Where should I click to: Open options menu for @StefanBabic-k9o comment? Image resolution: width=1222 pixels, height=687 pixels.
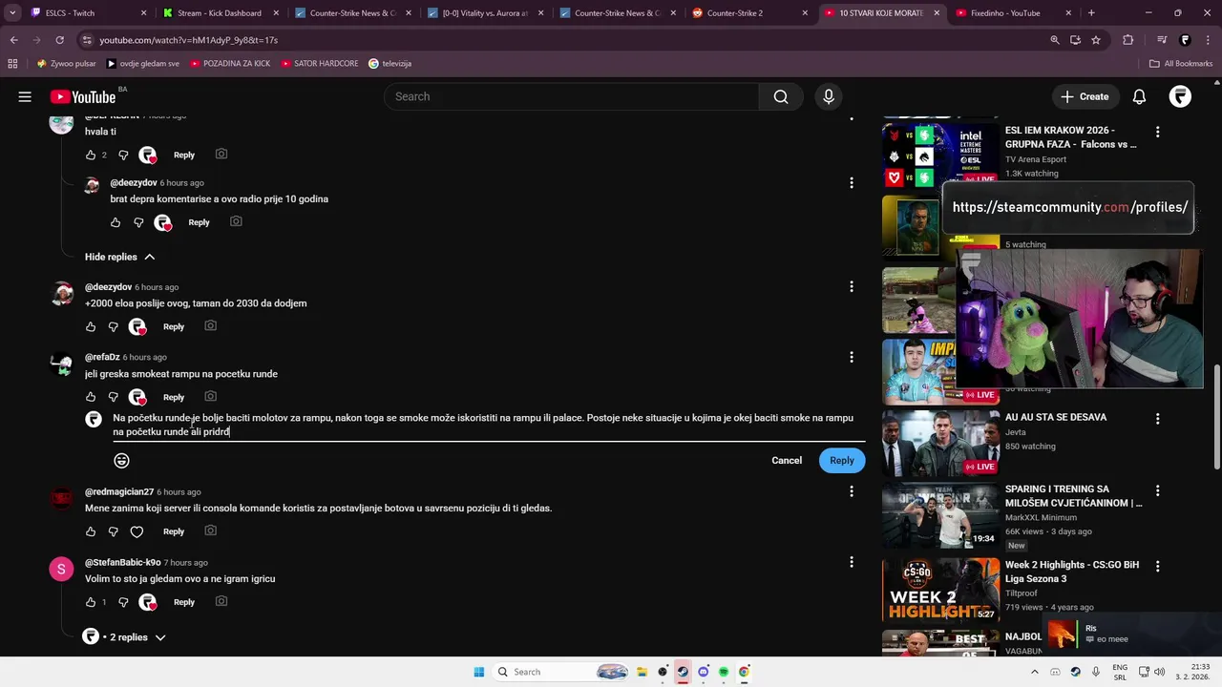[852, 562]
